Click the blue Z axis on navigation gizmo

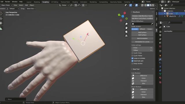coord(123,16)
